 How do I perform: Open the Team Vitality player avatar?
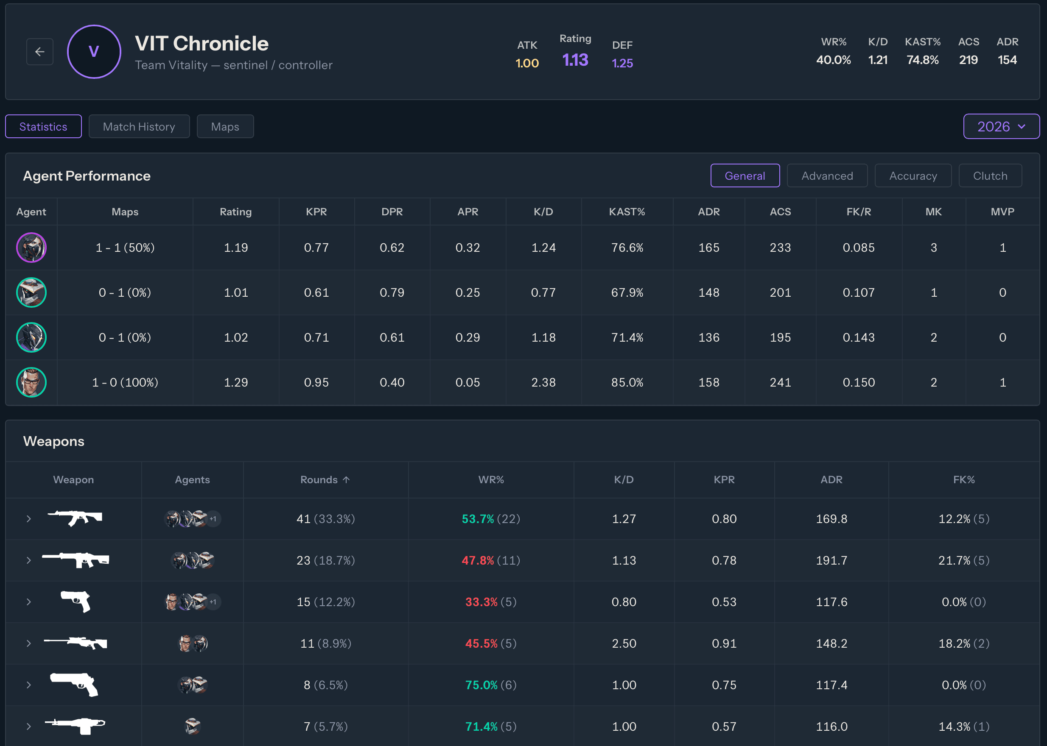pyautogui.click(x=94, y=51)
